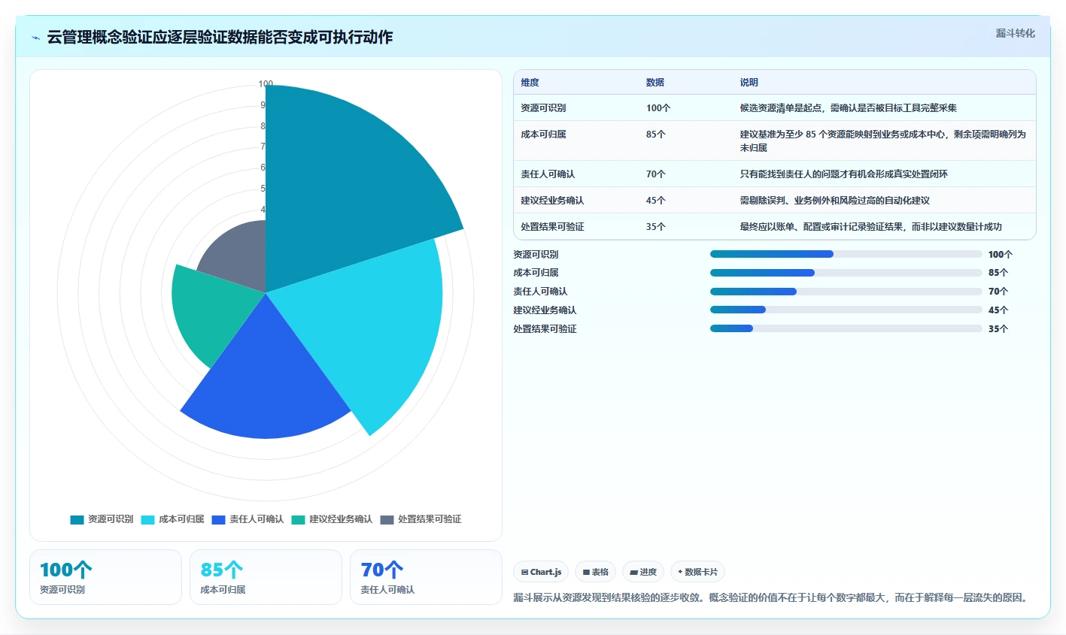Toggle the 资源可识别 legend swatch
The height and width of the screenshot is (635, 1066).
point(77,519)
